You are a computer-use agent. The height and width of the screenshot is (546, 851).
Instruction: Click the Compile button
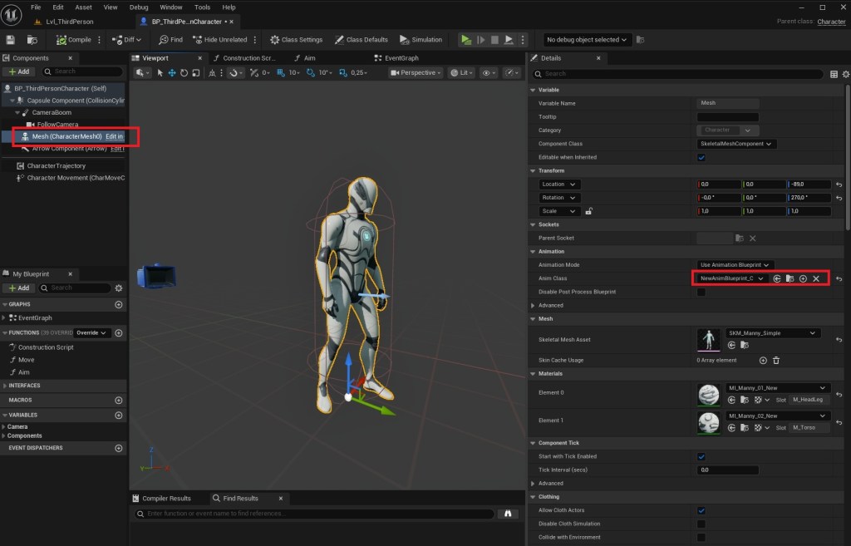tap(74, 40)
